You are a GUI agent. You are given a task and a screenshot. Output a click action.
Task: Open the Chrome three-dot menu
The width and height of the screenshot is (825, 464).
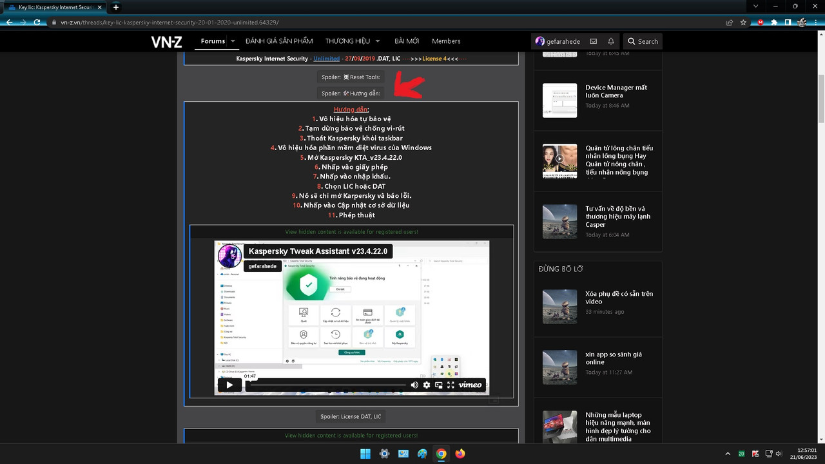pyautogui.click(x=816, y=22)
